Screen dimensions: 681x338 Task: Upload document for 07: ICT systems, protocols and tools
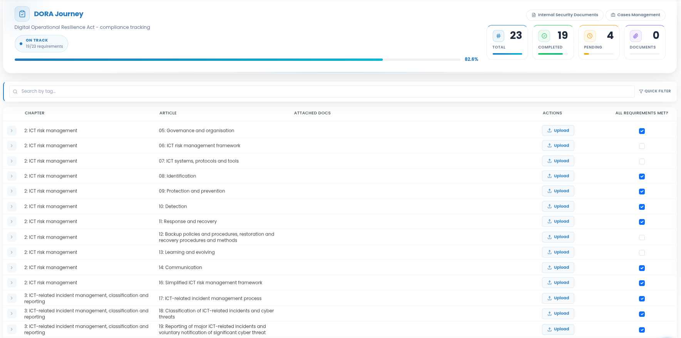click(558, 161)
